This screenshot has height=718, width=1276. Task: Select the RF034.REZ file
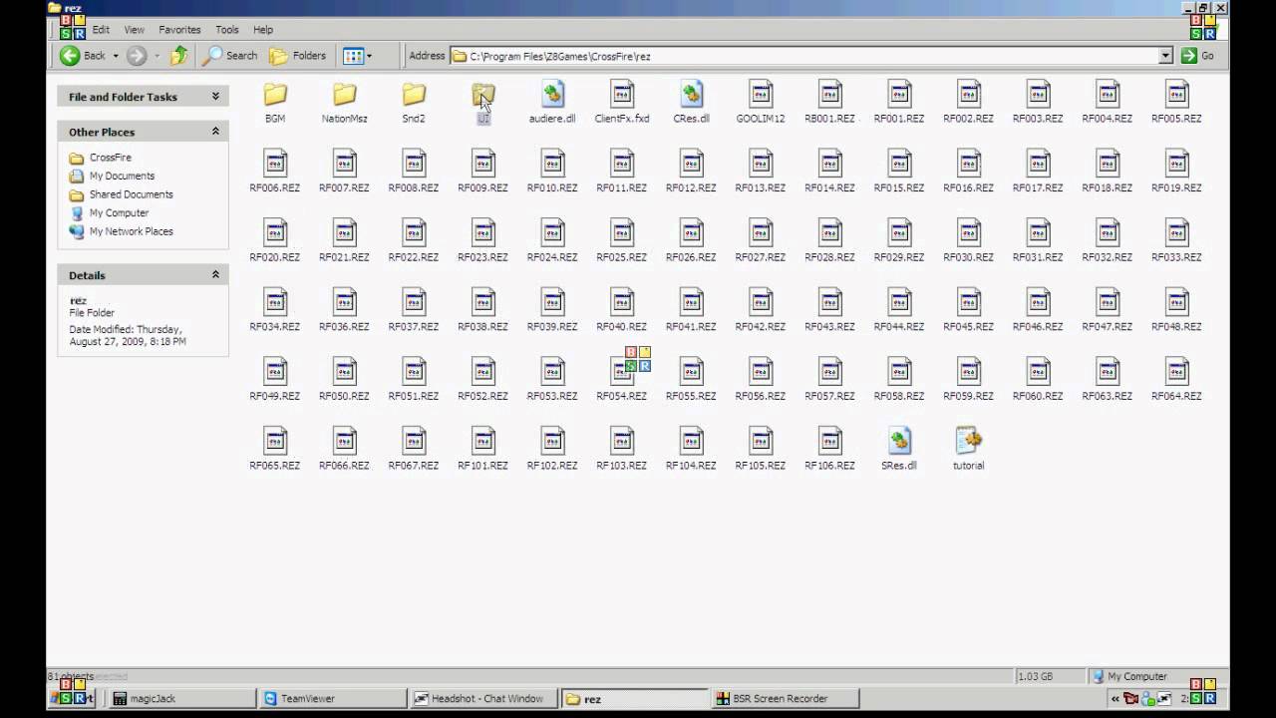pos(275,311)
